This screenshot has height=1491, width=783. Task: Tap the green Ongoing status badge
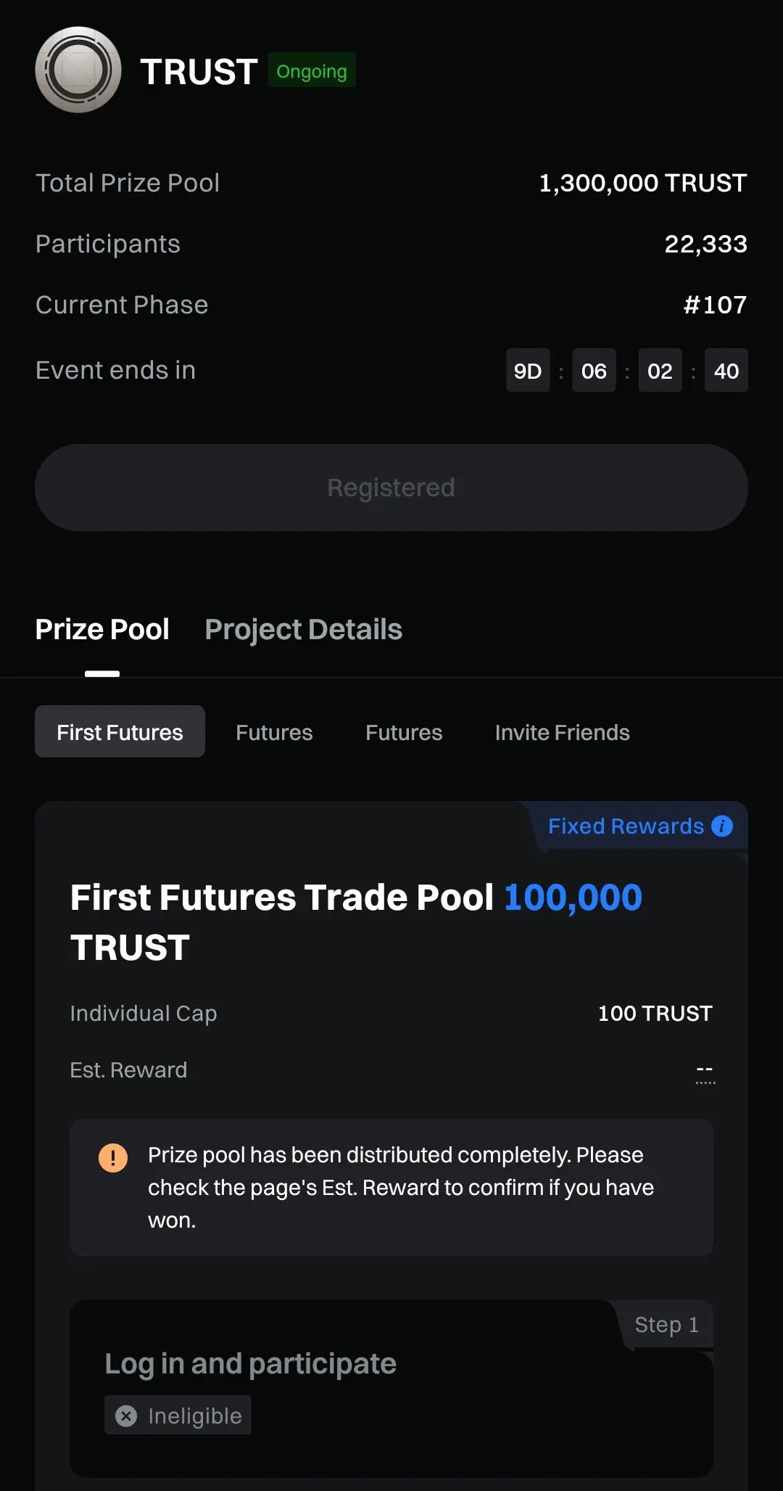(312, 71)
